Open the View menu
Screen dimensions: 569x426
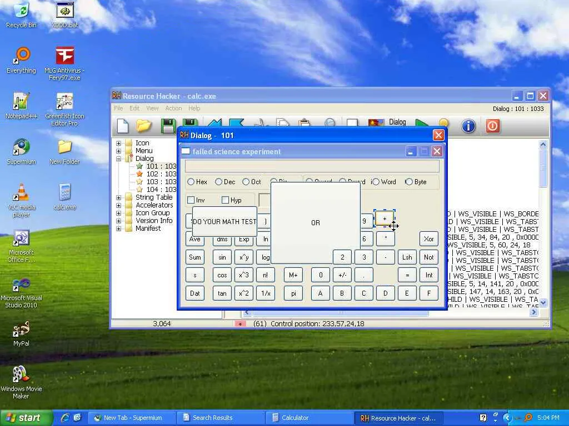[152, 108]
